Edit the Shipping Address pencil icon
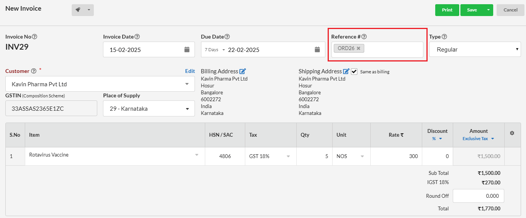526x218 pixels. 346,71
